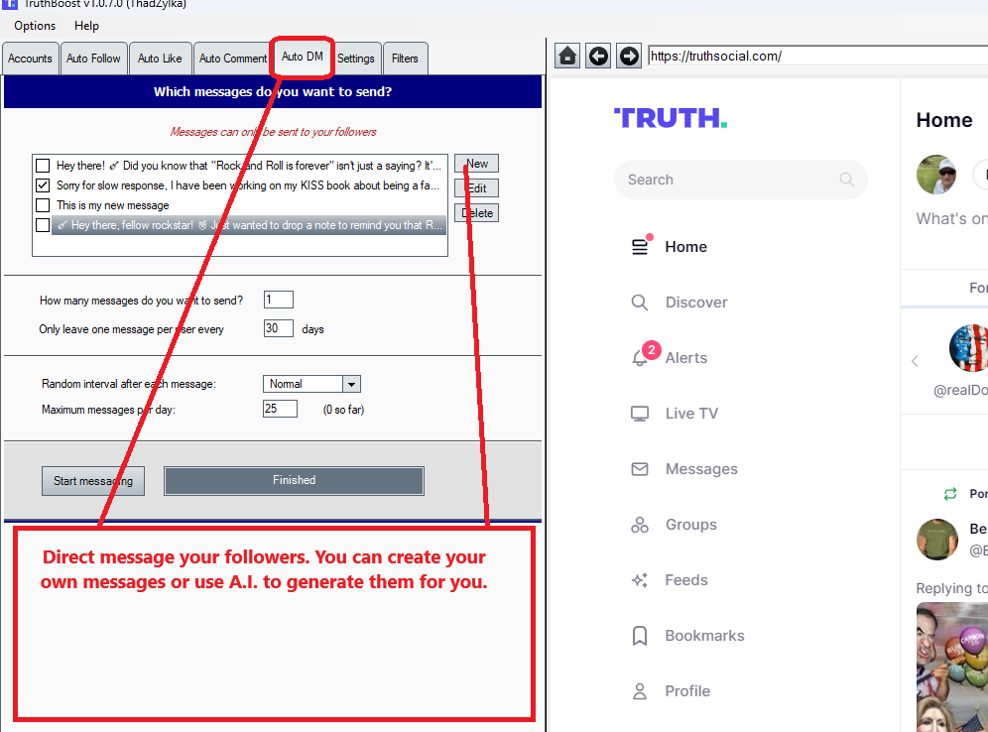Go to Messages envelope icon
This screenshot has width=988, height=732.
click(641, 469)
